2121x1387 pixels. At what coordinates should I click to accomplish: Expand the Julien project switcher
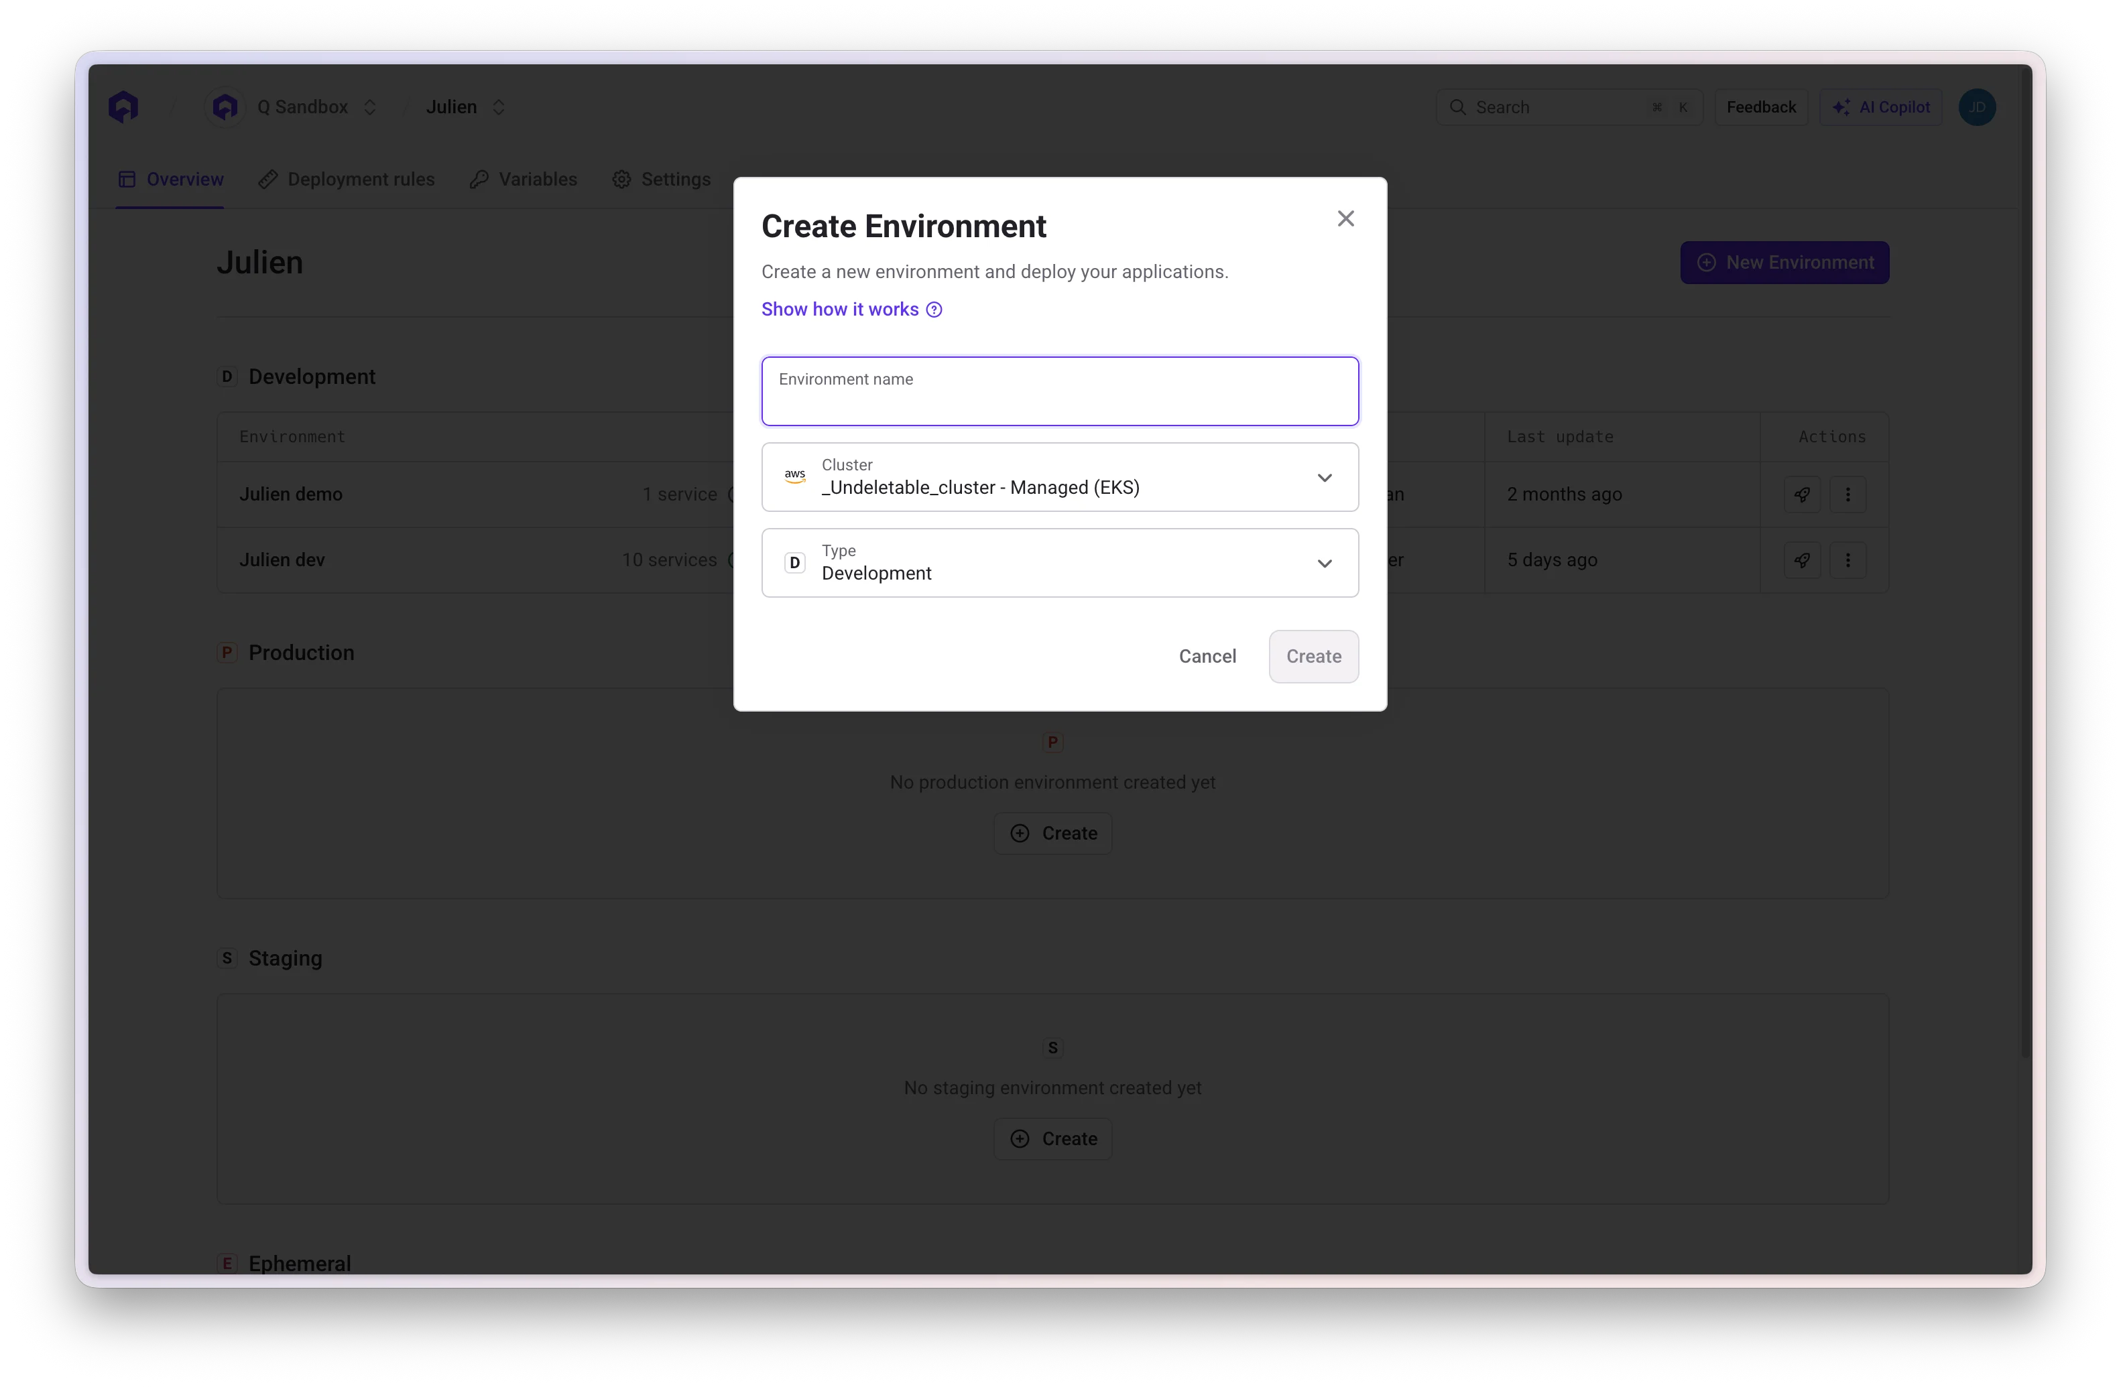pos(499,107)
